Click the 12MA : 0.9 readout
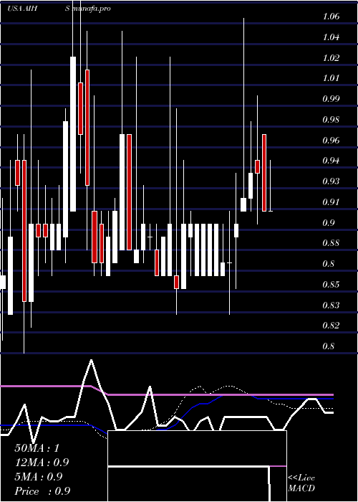358x502 pixels. 42,463
